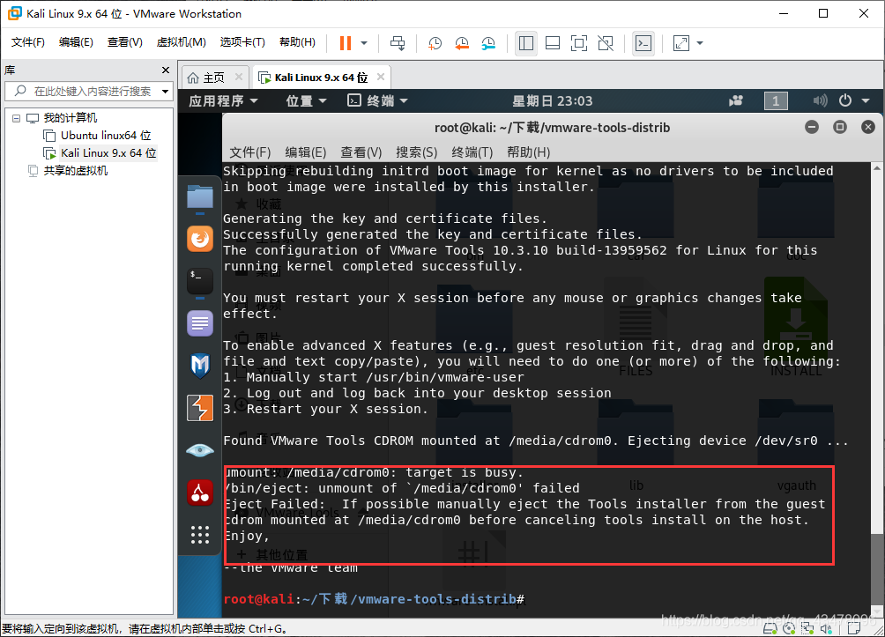Maximize the Kali terminal window

(840, 127)
